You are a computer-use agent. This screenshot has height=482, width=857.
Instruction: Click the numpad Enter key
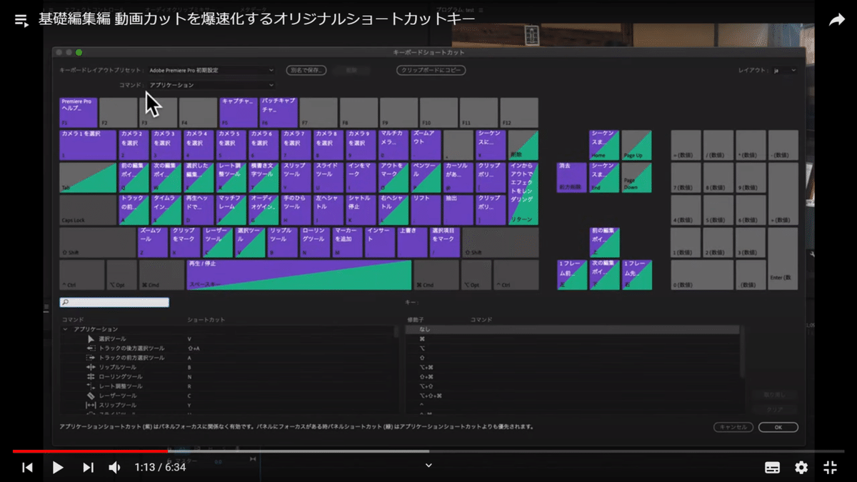[783, 258]
